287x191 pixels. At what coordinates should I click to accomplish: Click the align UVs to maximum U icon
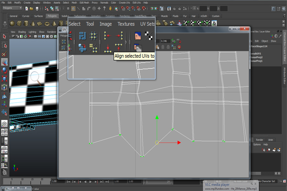coord(119,36)
